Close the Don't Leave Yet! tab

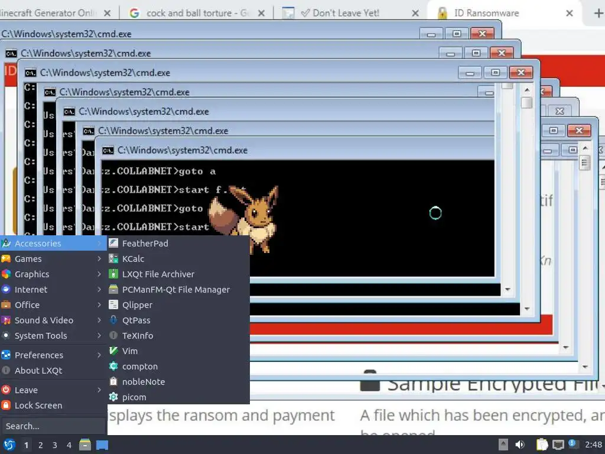coord(415,13)
